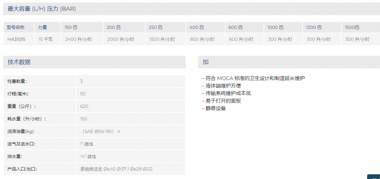
Task: Click the 加 section header
Action: pyautogui.click(x=289, y=62)
